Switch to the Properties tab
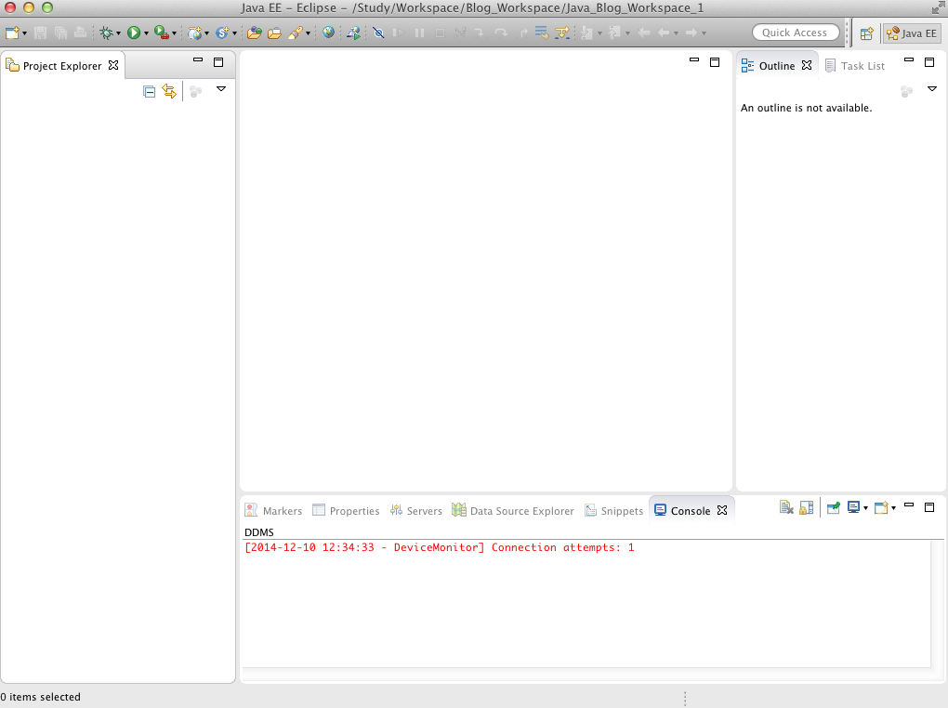The width and height of the screenshot is (948, 708). pyautogui.click(x=346, y=511)
